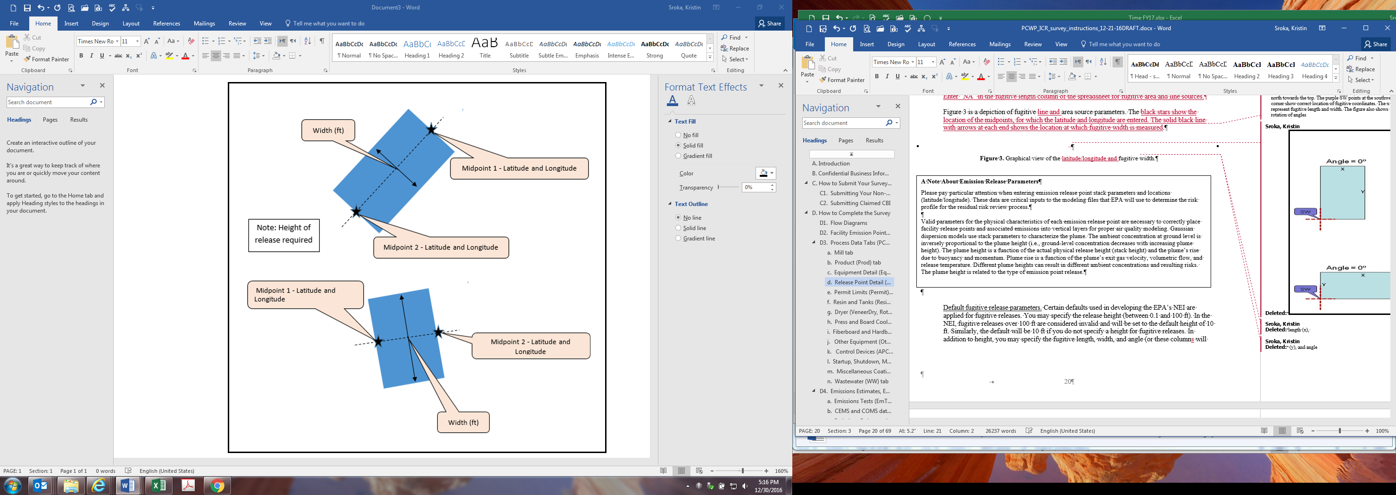Click the Format Painter icon in Document3
Viewport: 1396px width, 495px height.
tap(27, 59)
